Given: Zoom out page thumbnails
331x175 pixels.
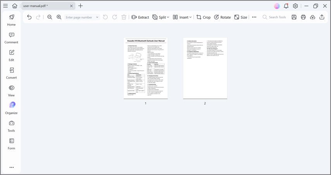Looking at the screenshot, I should click(x=50, y=17).
